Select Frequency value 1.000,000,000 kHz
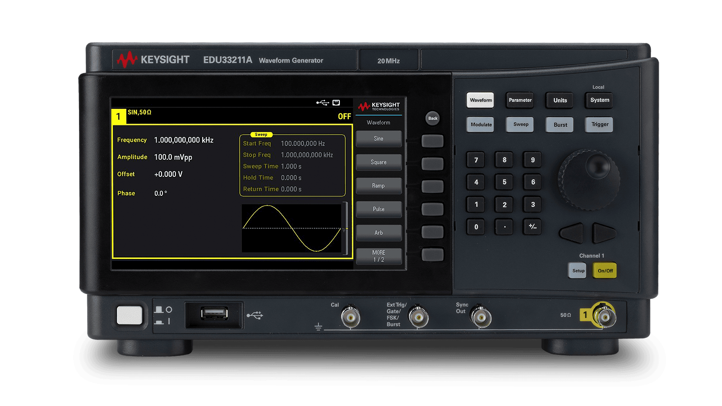This screenshot has height=406, width=722. 184,140
